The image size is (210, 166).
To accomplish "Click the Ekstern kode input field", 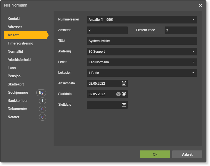I will 181,30.
